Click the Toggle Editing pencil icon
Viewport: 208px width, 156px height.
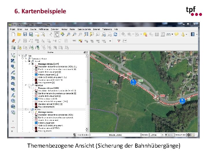19,41
